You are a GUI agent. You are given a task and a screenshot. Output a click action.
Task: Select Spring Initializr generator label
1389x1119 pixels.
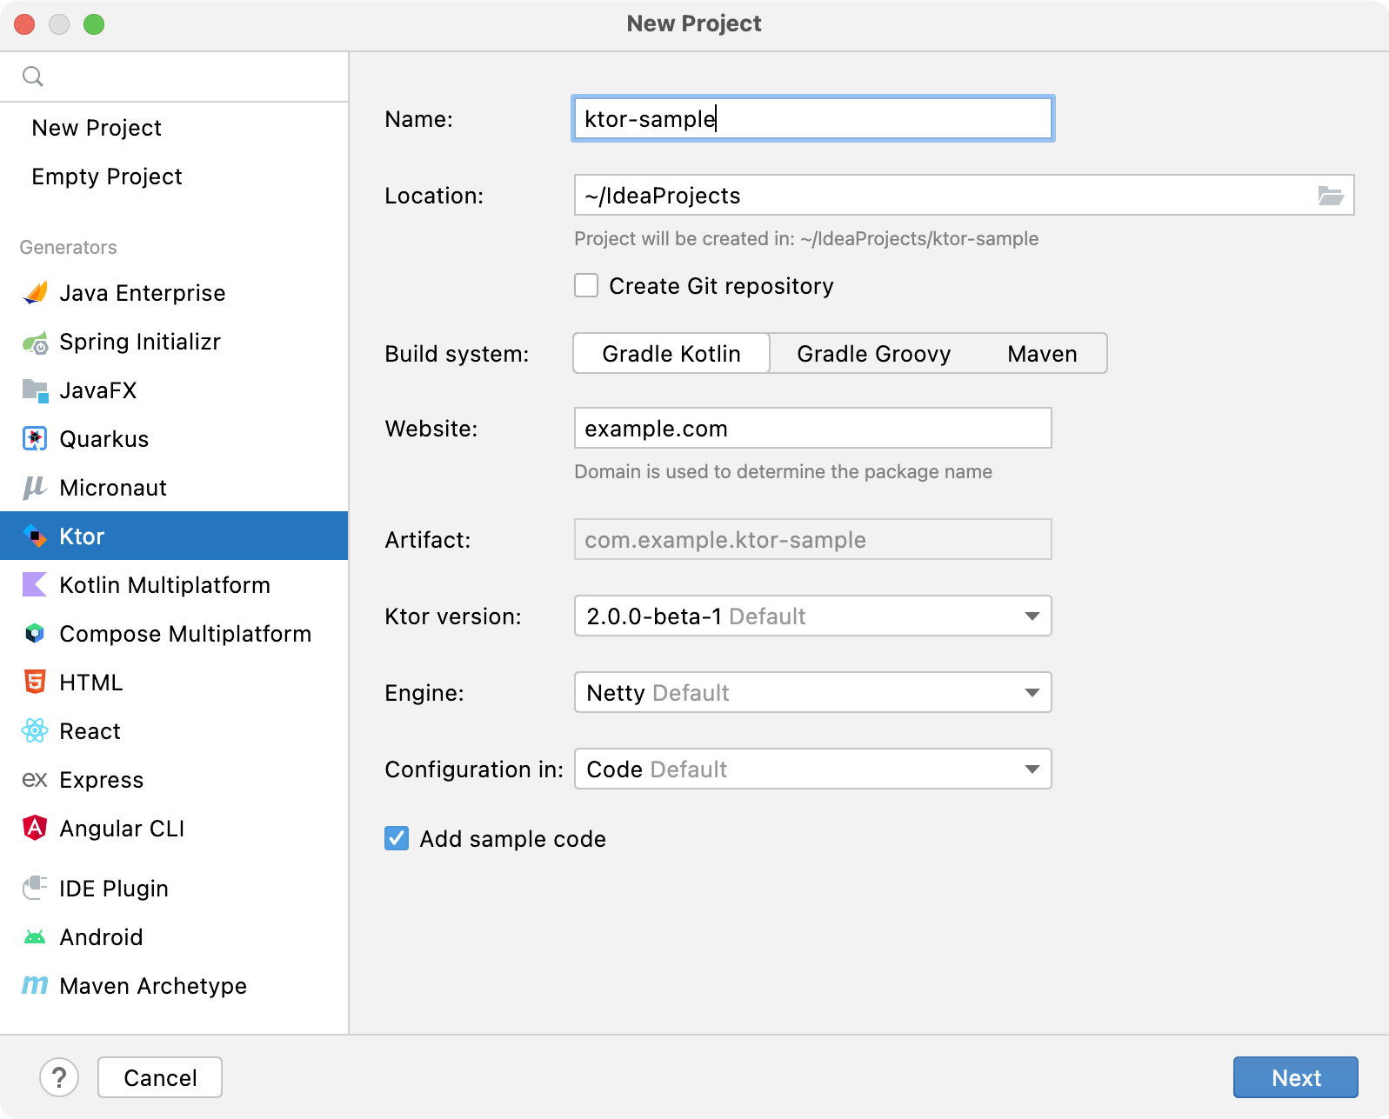pyautogui.click(x=140, y=342)
